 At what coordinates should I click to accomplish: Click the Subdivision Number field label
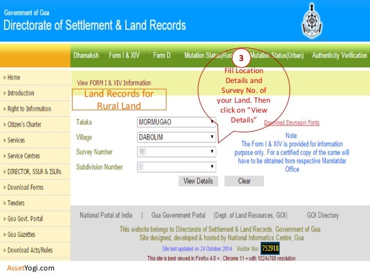99,167
